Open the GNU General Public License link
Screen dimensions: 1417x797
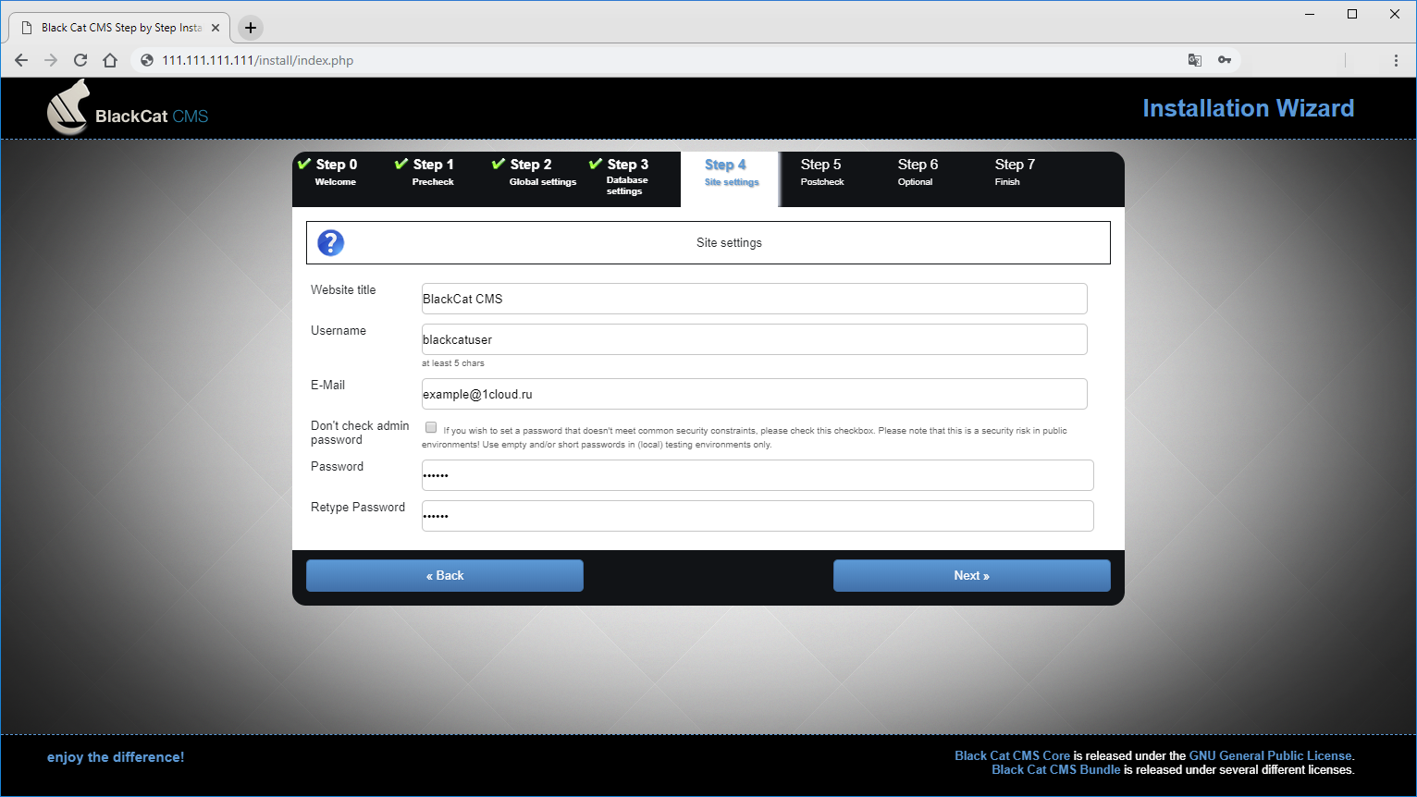[1269, 755]
